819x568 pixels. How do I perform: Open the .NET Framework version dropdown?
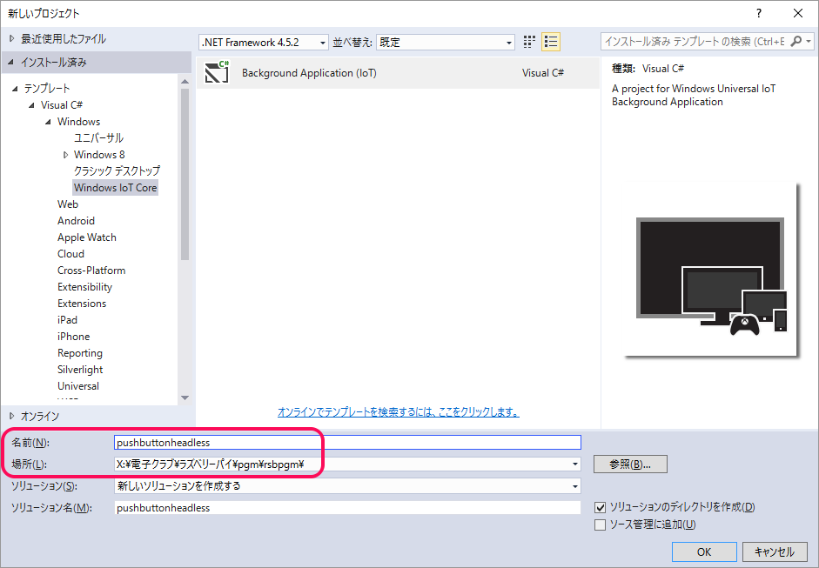(x=264, y=42)
